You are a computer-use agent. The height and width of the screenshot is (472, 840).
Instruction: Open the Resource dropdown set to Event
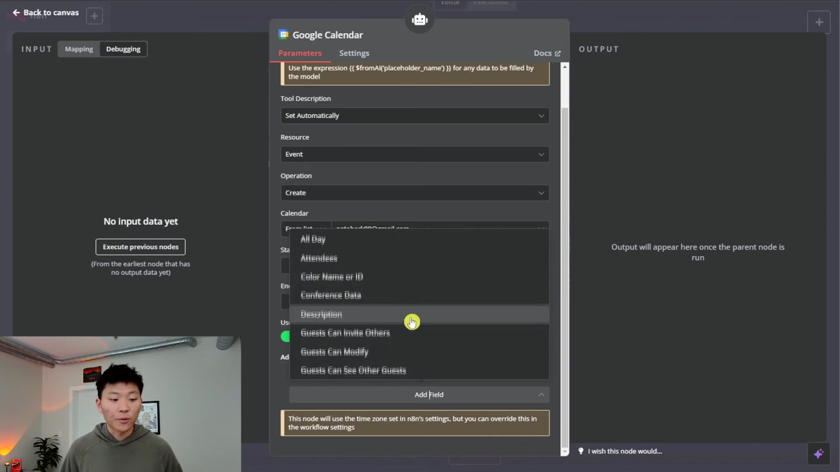(415, 154)
